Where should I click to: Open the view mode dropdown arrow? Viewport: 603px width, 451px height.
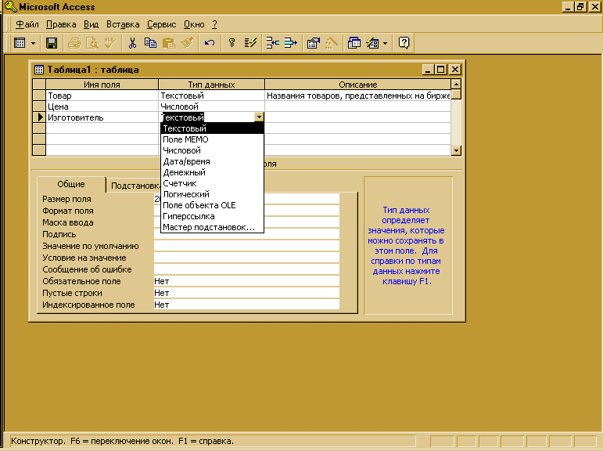[x=33, y=43]
